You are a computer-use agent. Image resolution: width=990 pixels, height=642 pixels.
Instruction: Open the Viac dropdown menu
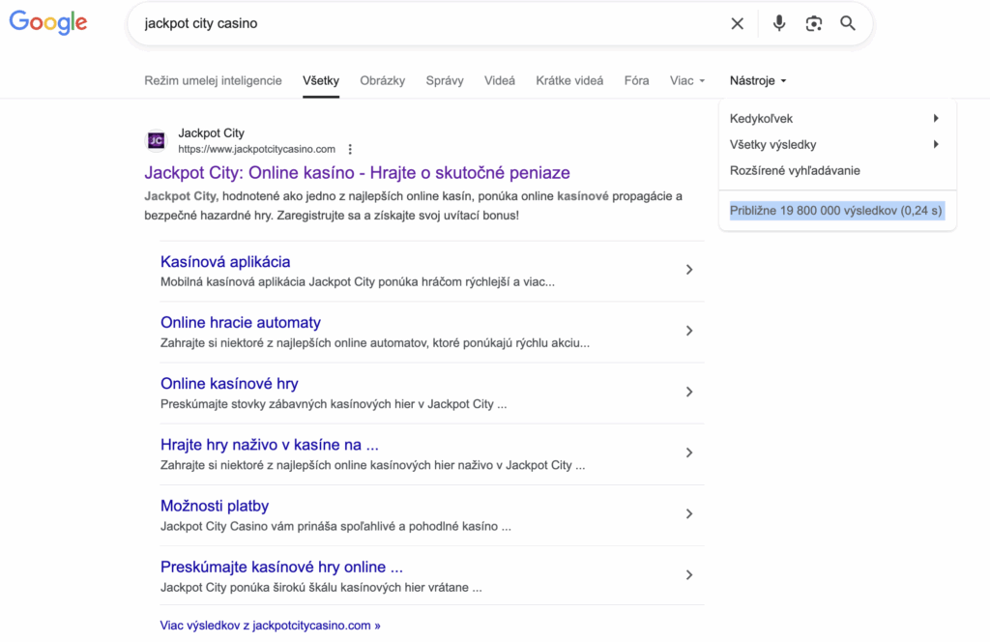[x=687, y=80]
